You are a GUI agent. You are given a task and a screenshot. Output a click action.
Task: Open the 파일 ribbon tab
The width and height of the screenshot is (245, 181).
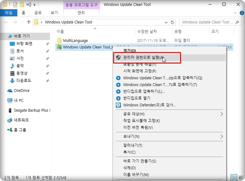(8, 13)
